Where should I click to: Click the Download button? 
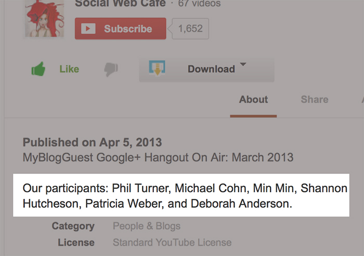pos(206,70)
